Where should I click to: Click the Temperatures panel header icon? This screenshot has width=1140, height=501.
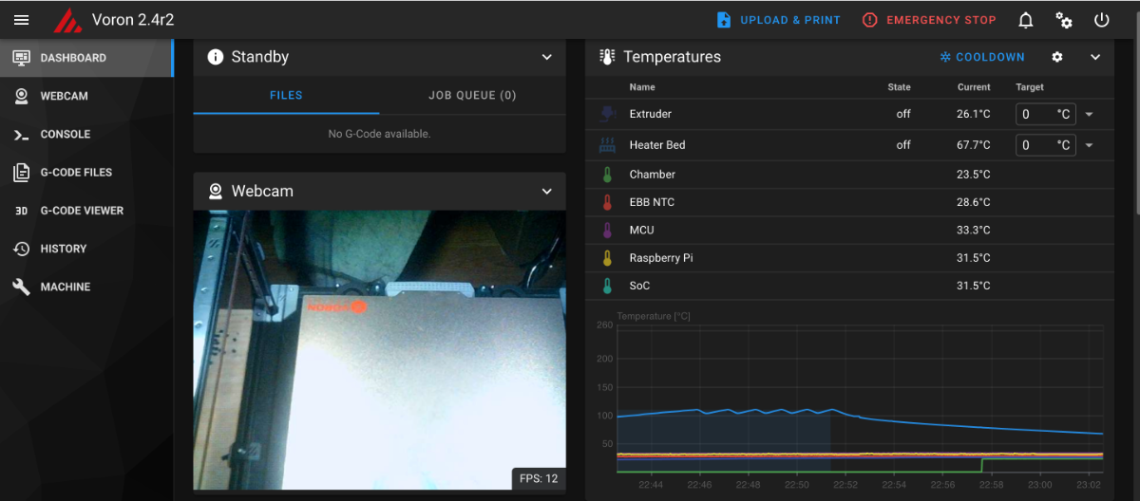pos(608,57)
